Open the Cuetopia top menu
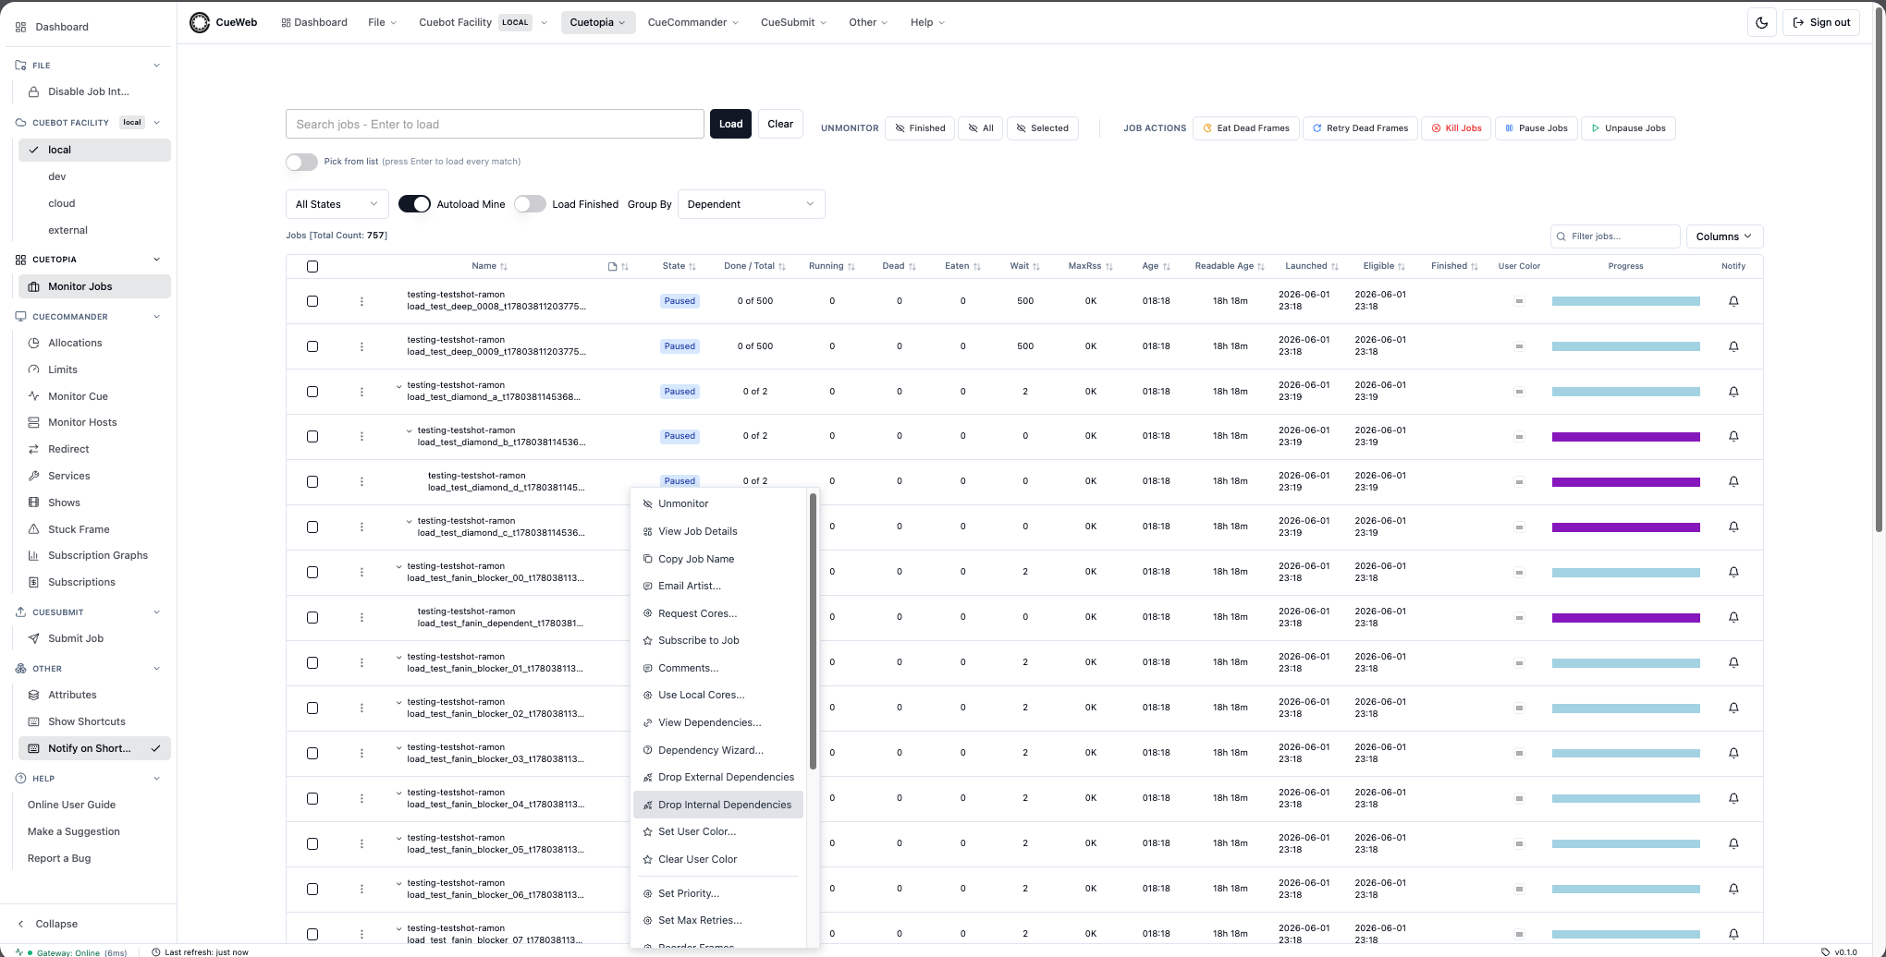 (x=597, y=22)
